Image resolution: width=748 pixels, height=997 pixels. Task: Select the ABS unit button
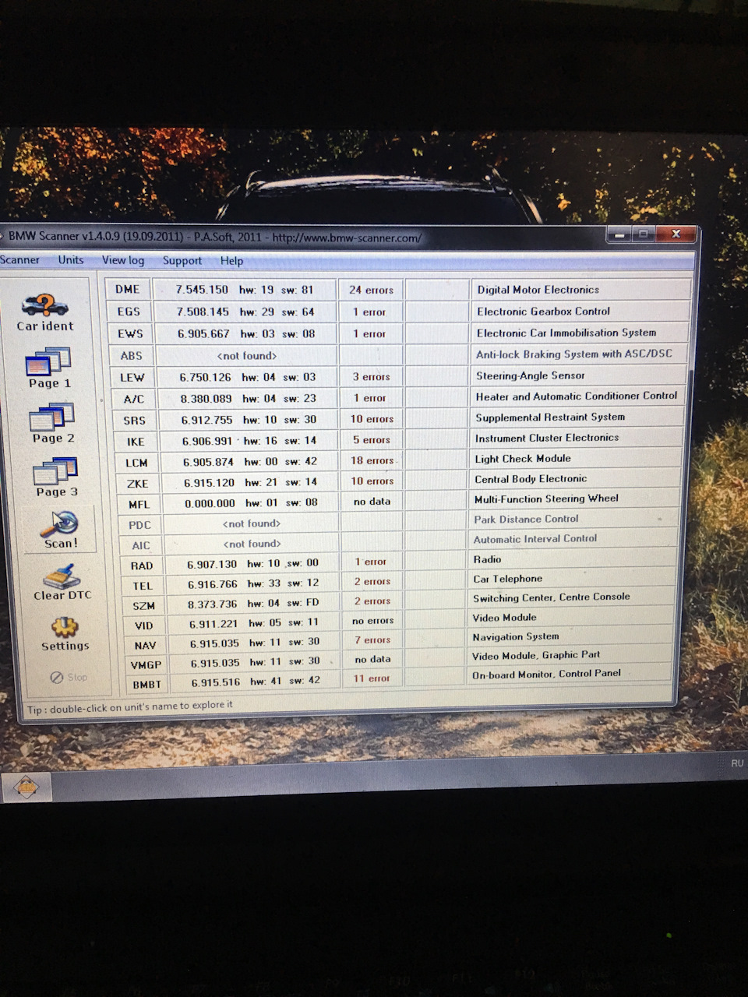132,355
